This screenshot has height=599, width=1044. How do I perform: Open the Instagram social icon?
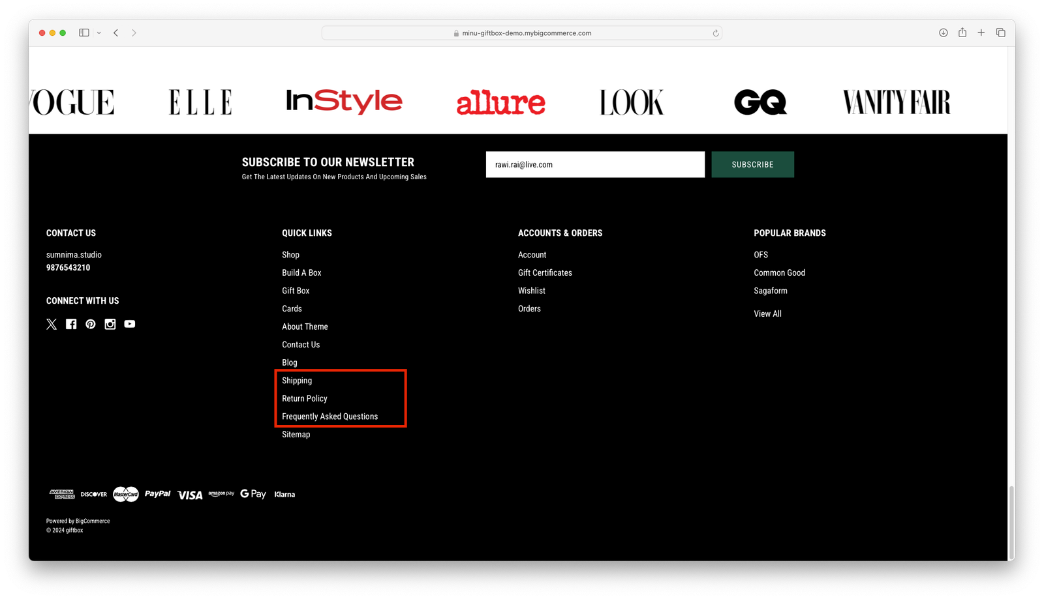click(x=110, y=324)
